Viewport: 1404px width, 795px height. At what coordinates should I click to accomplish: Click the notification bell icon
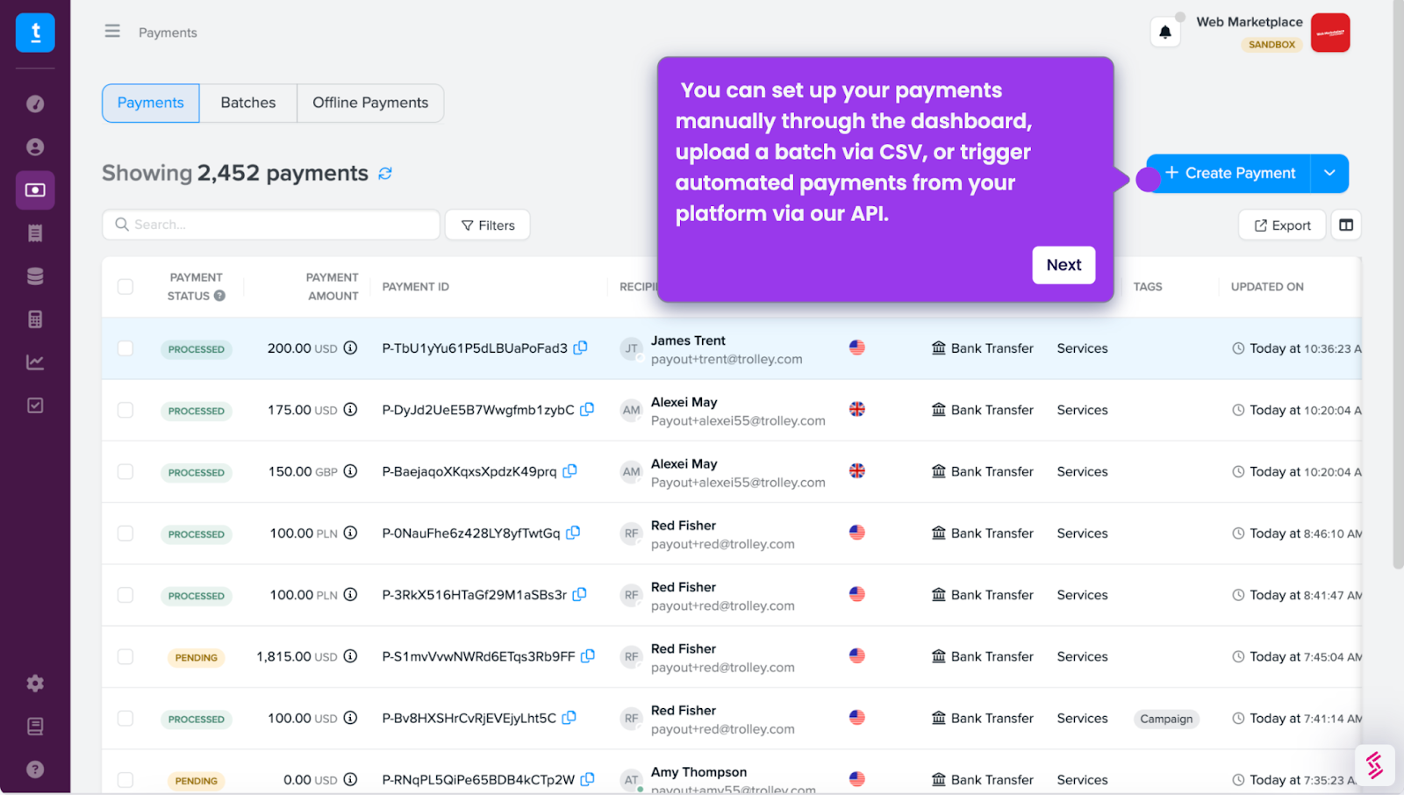point(1164,32)
